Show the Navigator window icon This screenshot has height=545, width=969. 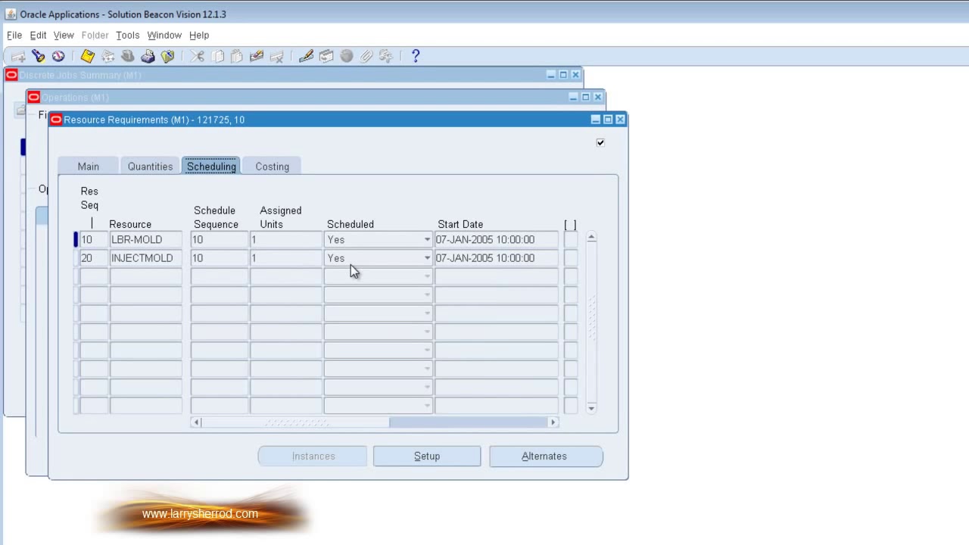pyautogui.click(x=58, y=56)
